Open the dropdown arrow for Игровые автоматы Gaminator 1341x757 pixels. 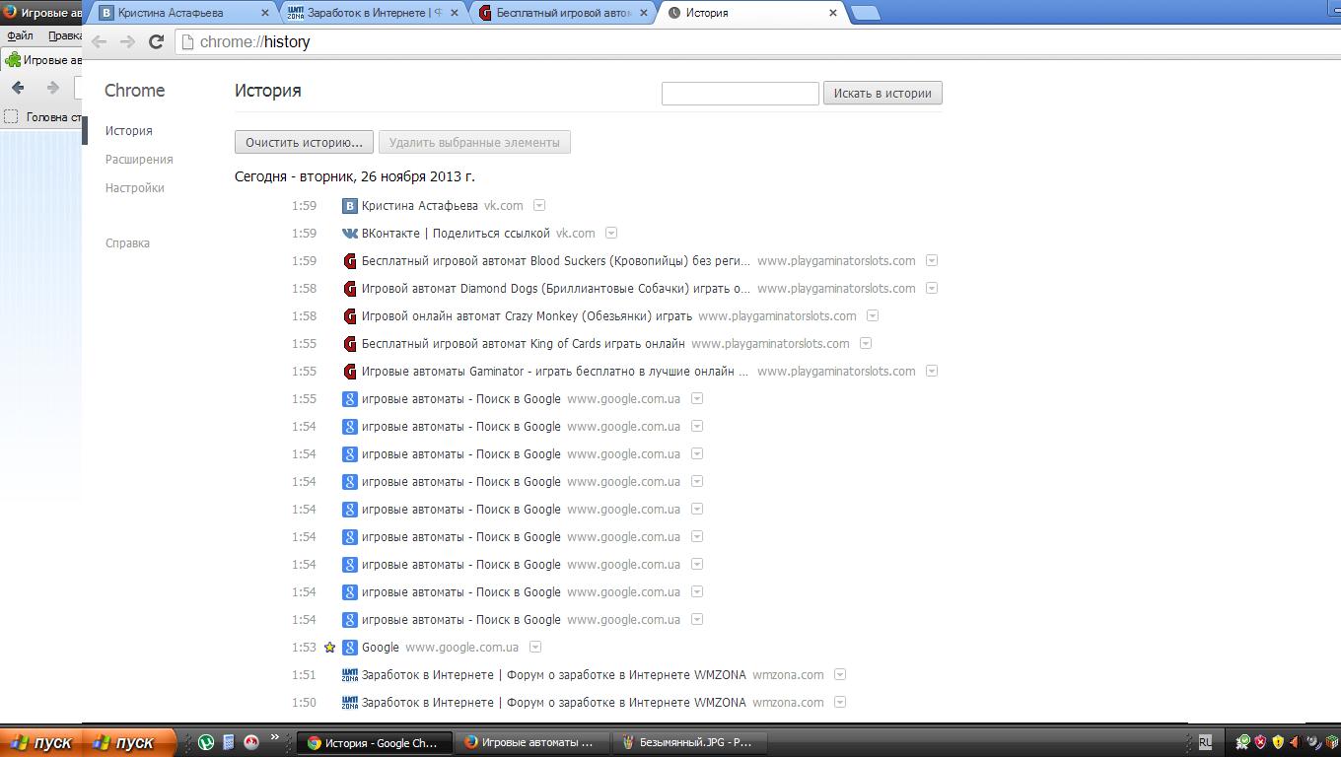pos(932,371)
